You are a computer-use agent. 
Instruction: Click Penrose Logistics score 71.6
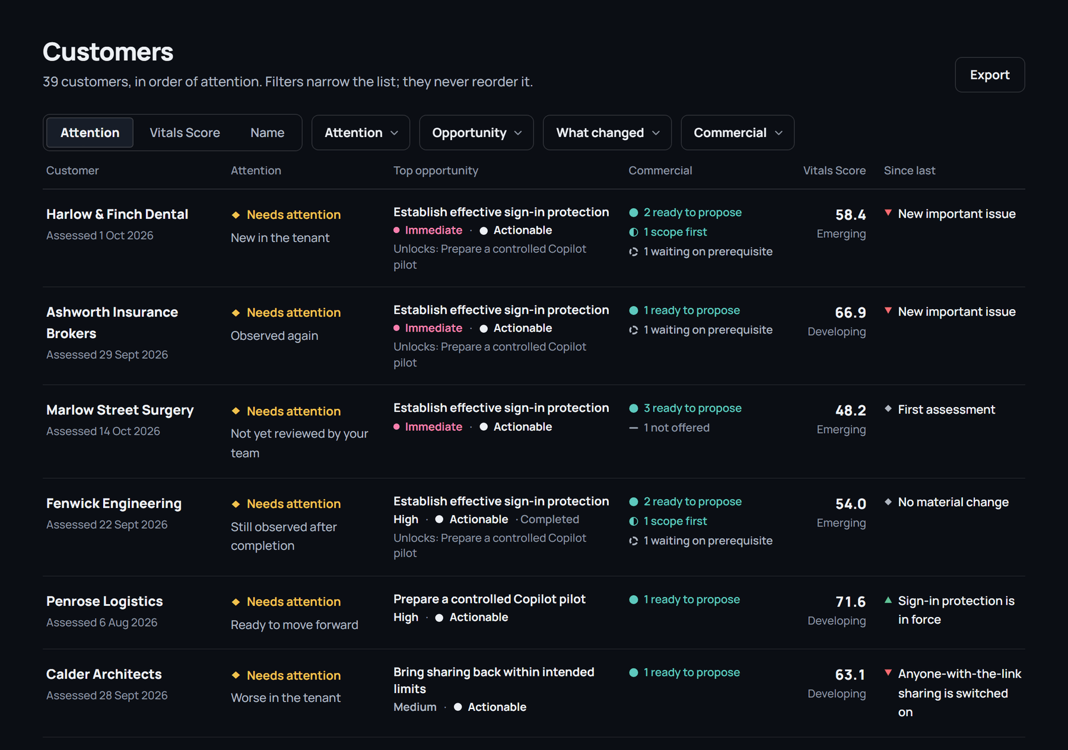[850, 602]
